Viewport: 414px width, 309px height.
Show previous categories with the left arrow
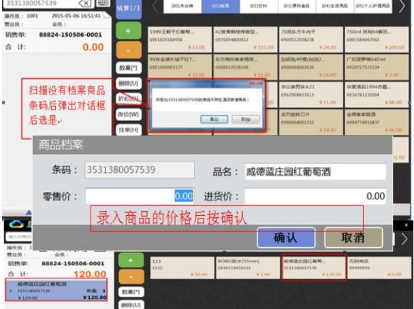155,6
